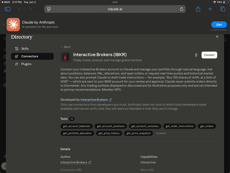Open the Skills section

32,48
